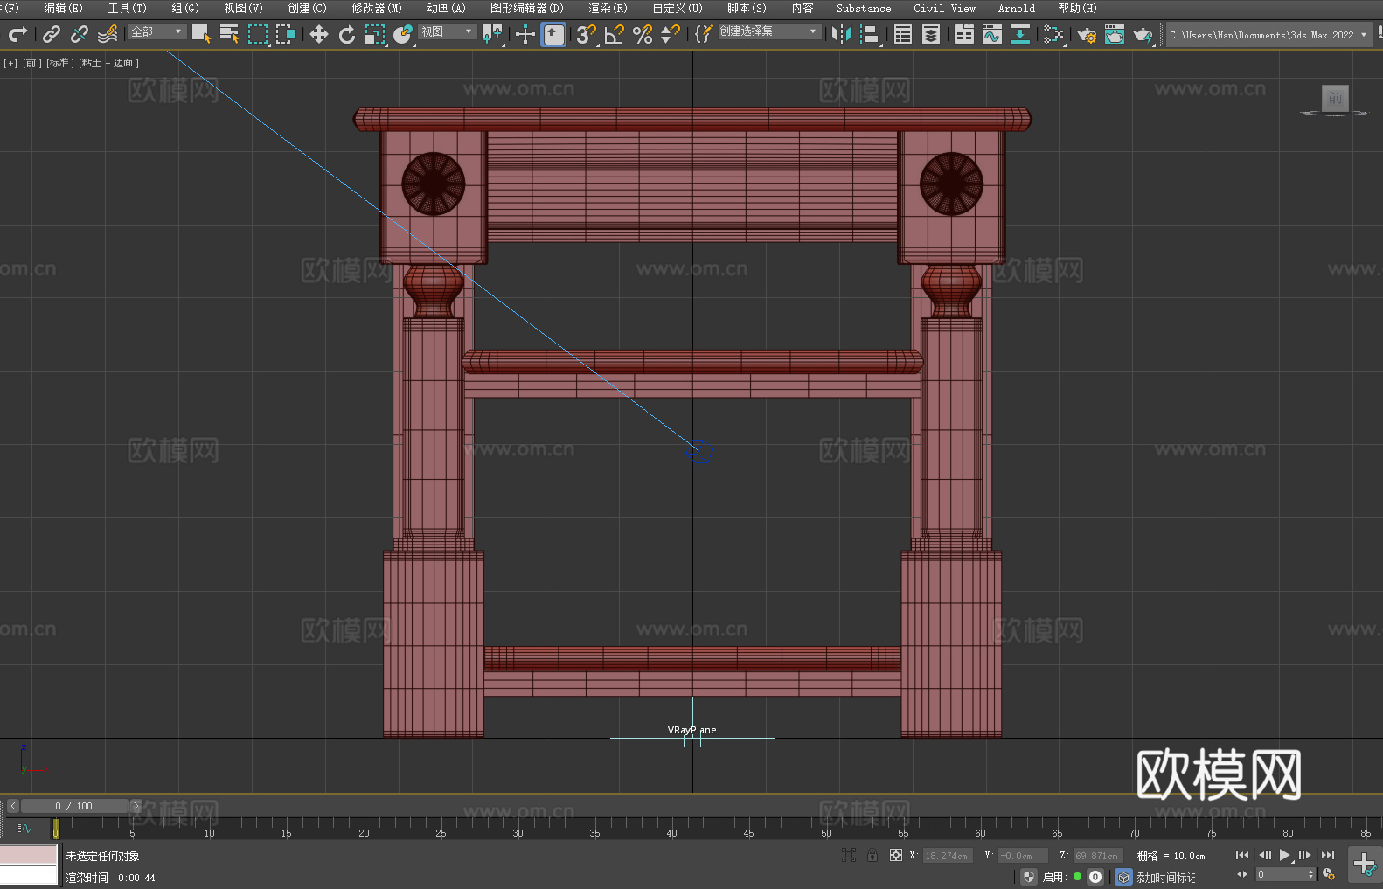Screen dimensions: 1383x889
Task: Click the X coordinate field
Action: [x=947, y=856]
